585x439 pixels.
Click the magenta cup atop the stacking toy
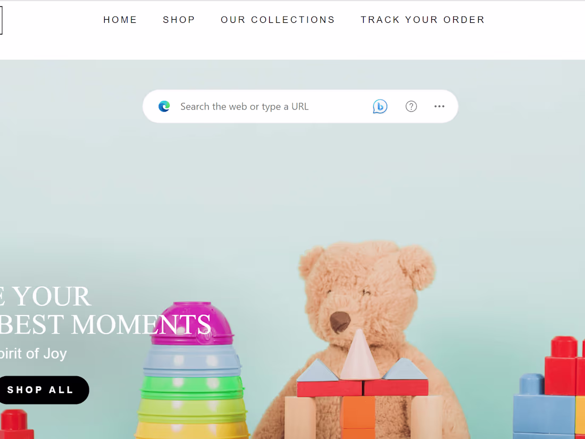point(192,324)
